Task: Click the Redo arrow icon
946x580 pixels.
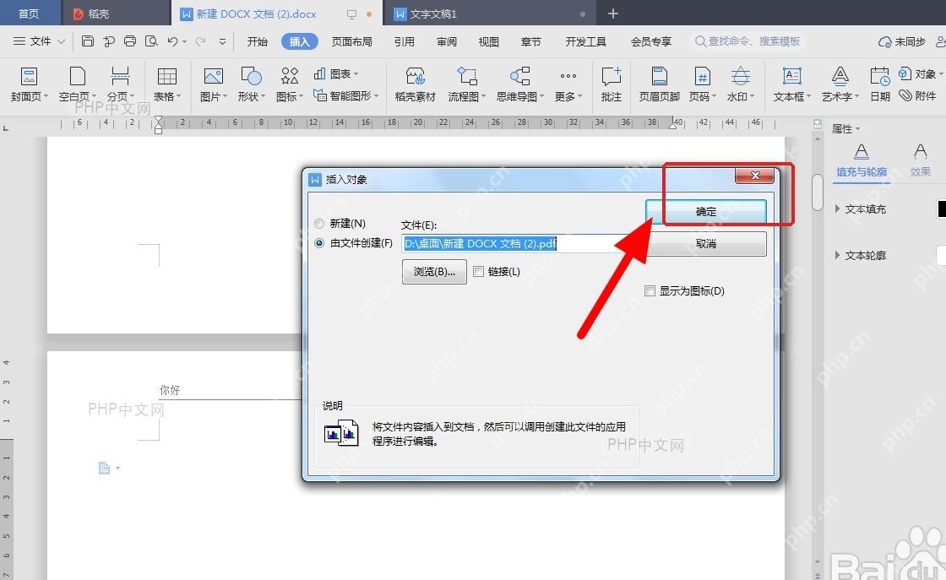Action: 201,41
